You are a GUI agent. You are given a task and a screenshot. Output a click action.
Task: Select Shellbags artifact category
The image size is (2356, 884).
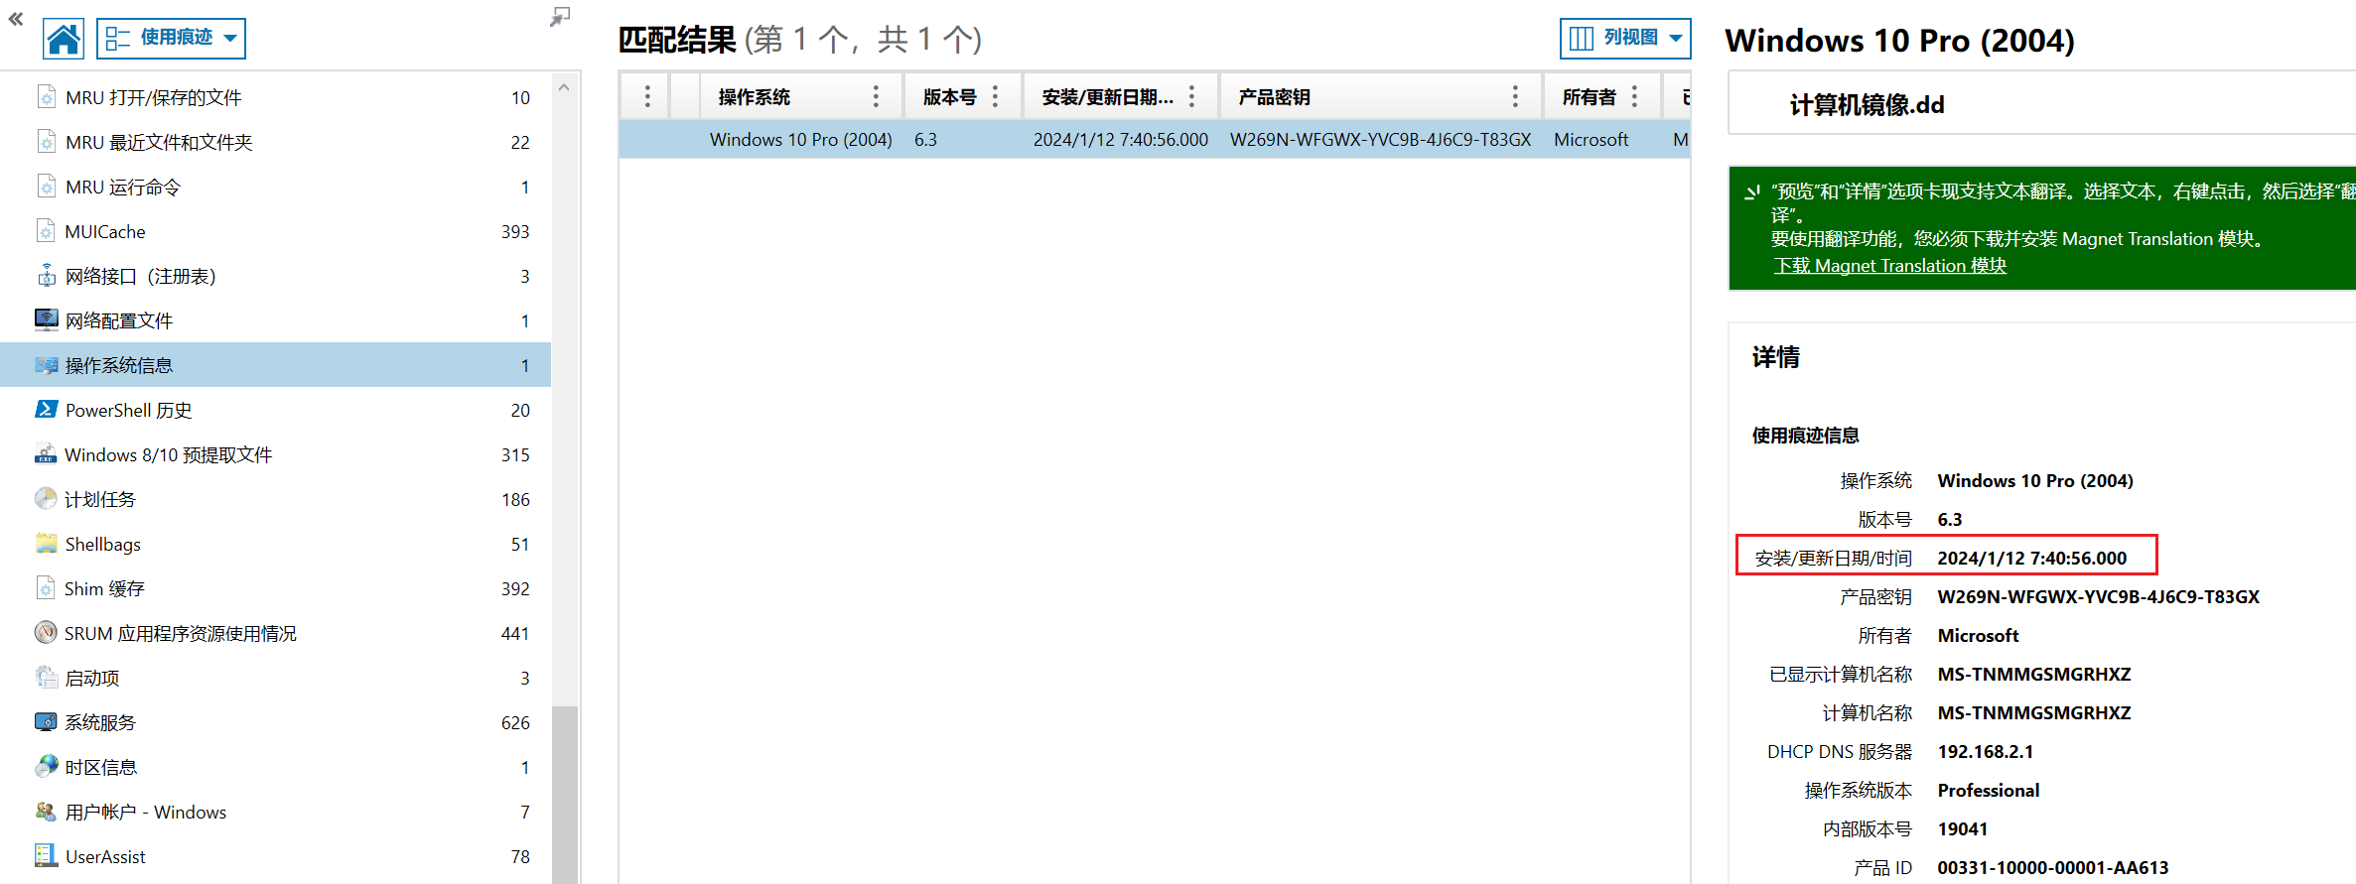coord(276,544)
